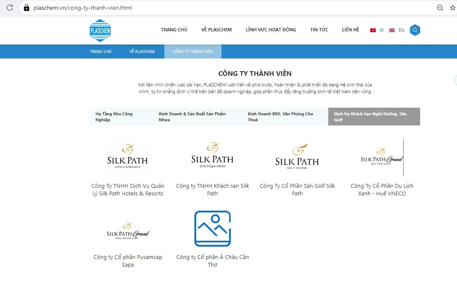
Task: Switch to English via the UK flag icon
Action: pyautogui.click(x=392, y=31)
